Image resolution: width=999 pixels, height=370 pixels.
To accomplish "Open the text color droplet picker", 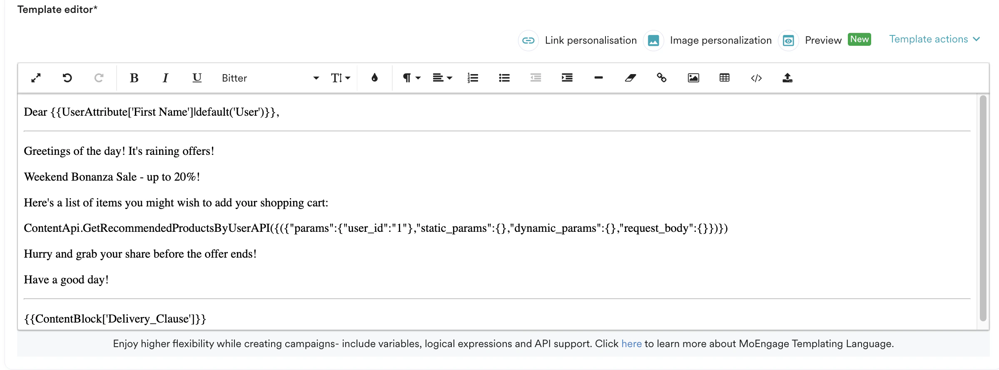I will coord(374,78).
